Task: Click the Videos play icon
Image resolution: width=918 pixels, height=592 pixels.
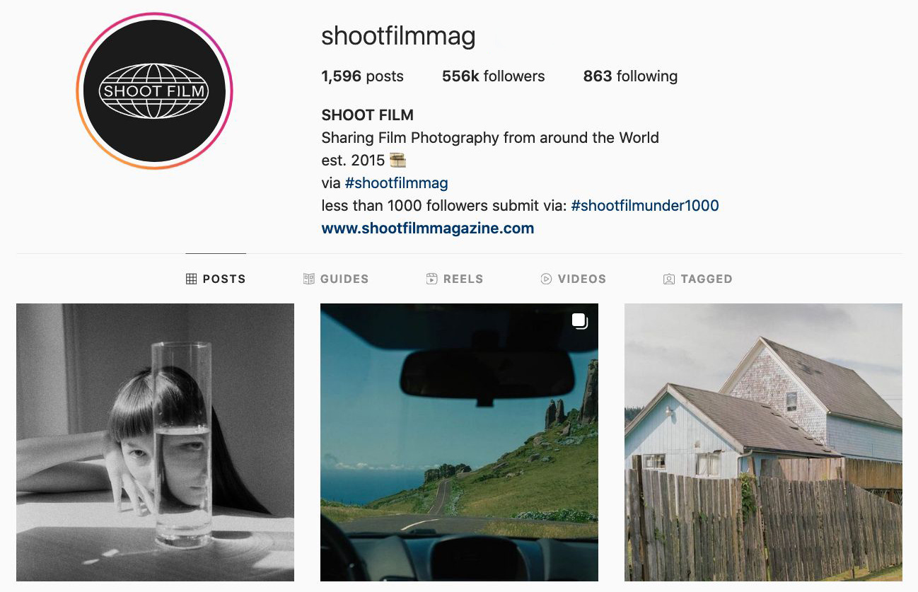Action: click(546, 279)
